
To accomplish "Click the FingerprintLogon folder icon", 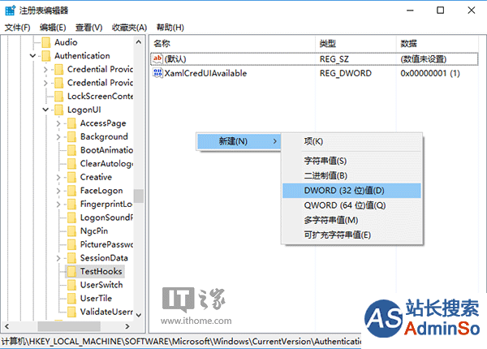I will point(71,204).
